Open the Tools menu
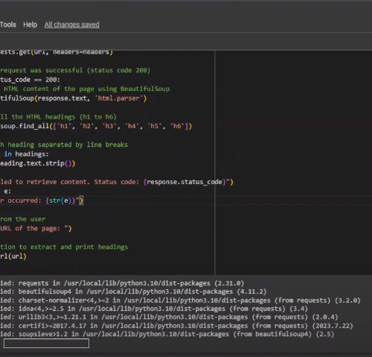This screenshot has height=357, width=372. (x=8, y=25)
